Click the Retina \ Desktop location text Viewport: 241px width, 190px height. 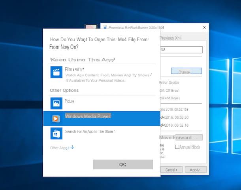pyautogui.click(x=169, y=83)
